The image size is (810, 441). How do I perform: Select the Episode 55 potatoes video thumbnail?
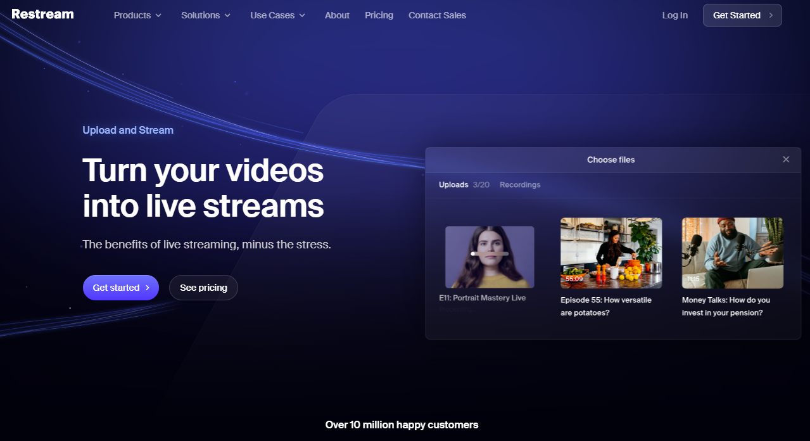[x=611, y=253]
